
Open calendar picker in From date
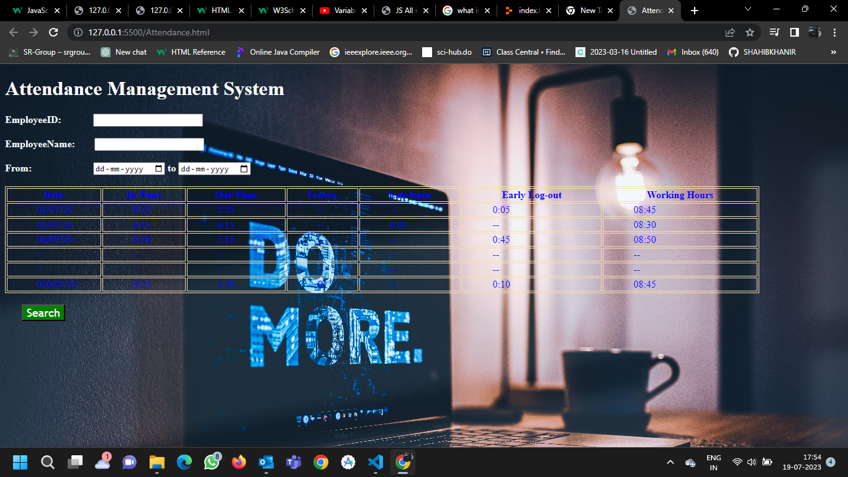[159, 169]
